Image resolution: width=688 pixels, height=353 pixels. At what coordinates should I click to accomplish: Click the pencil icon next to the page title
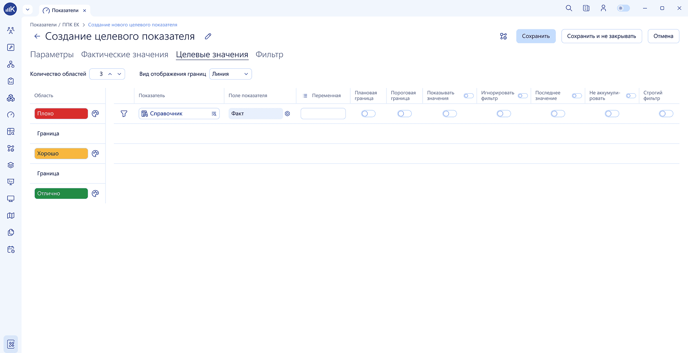[x=208, y=36]
